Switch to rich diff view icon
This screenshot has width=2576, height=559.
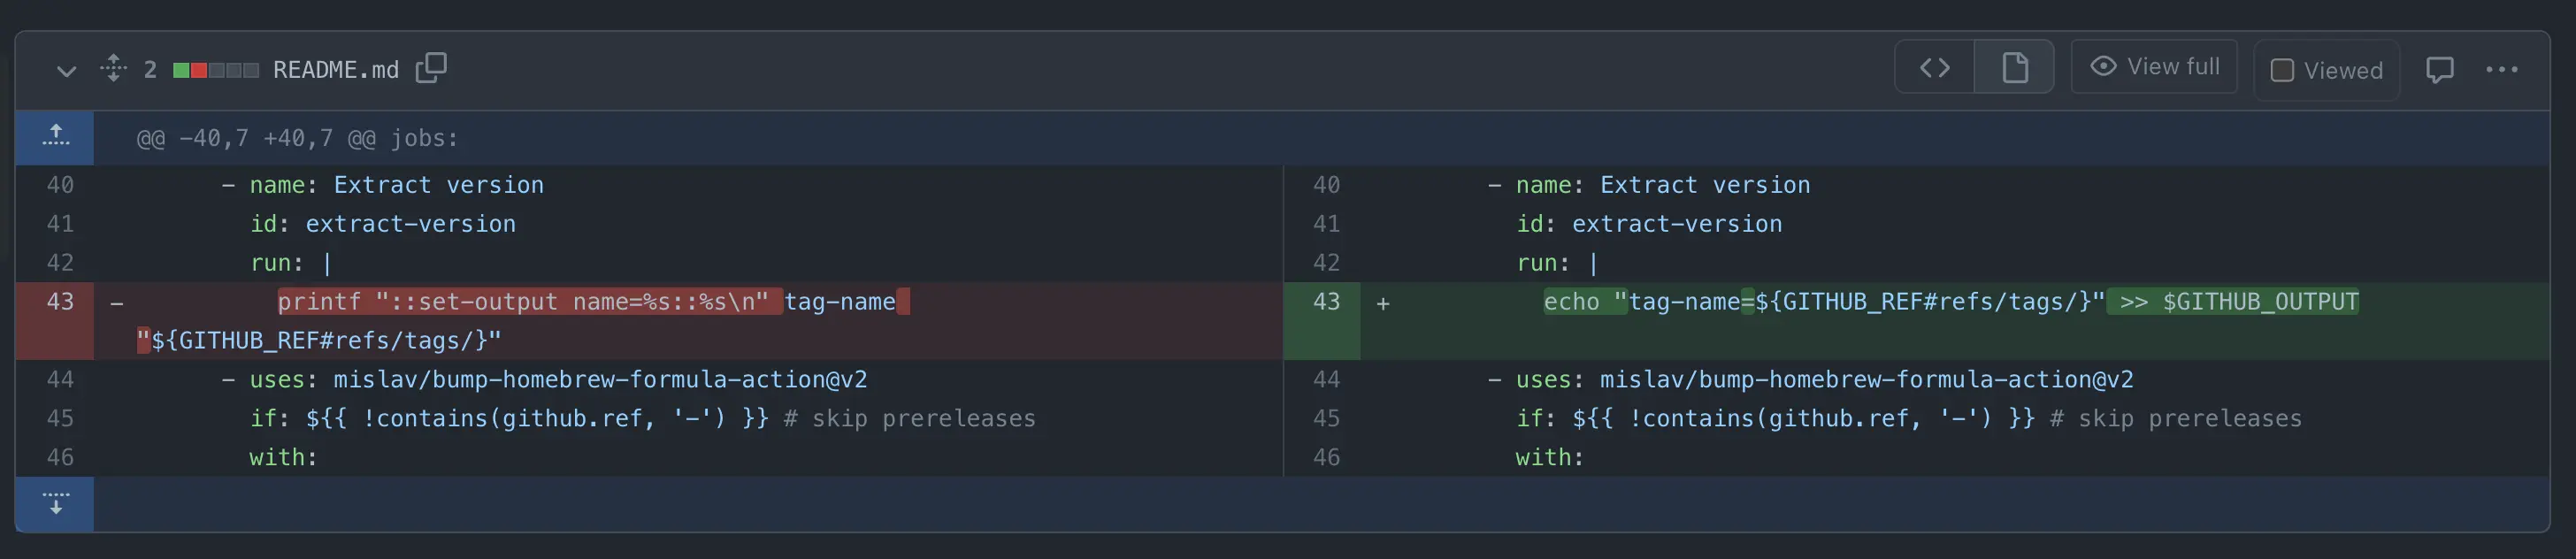(2014, 67)
